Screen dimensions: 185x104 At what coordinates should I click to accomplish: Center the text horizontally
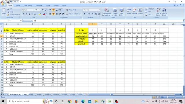click(x=53, y=14)
